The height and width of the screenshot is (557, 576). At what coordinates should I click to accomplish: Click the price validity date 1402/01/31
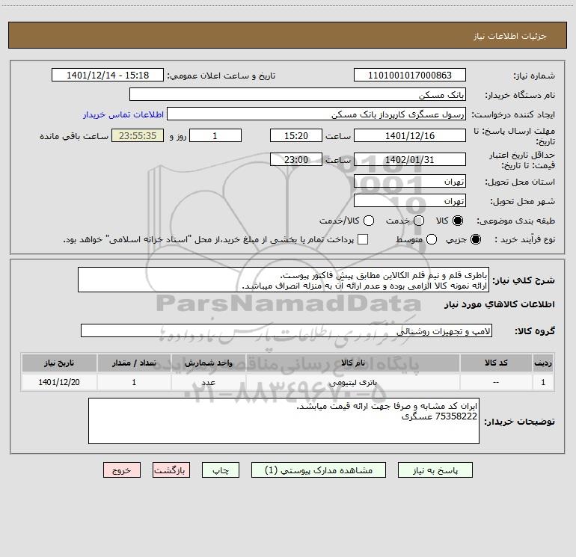tap(410, 159)
